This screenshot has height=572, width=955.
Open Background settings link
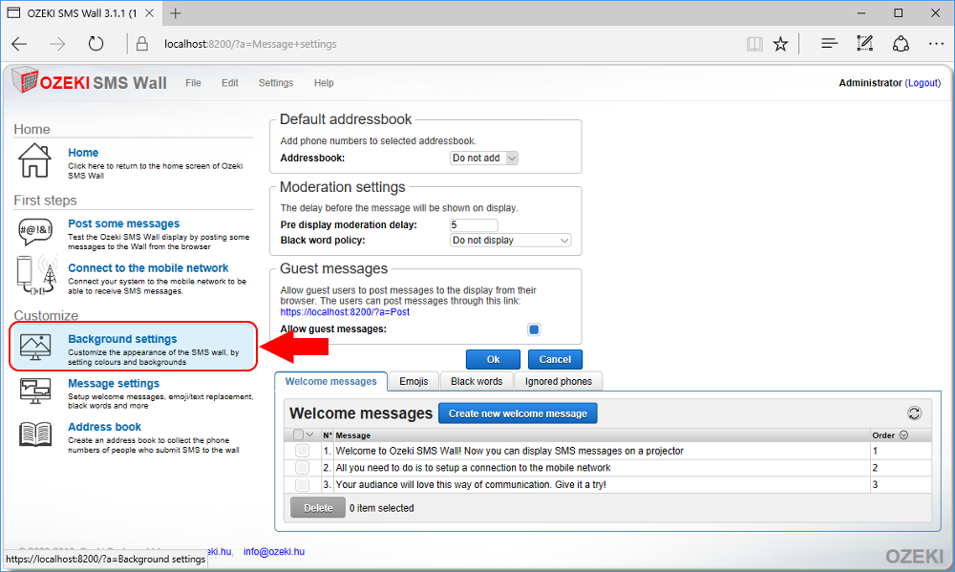tap(122, 339)
